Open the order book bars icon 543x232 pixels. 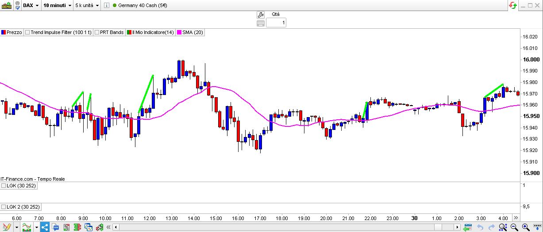click(x=78, y=228)
